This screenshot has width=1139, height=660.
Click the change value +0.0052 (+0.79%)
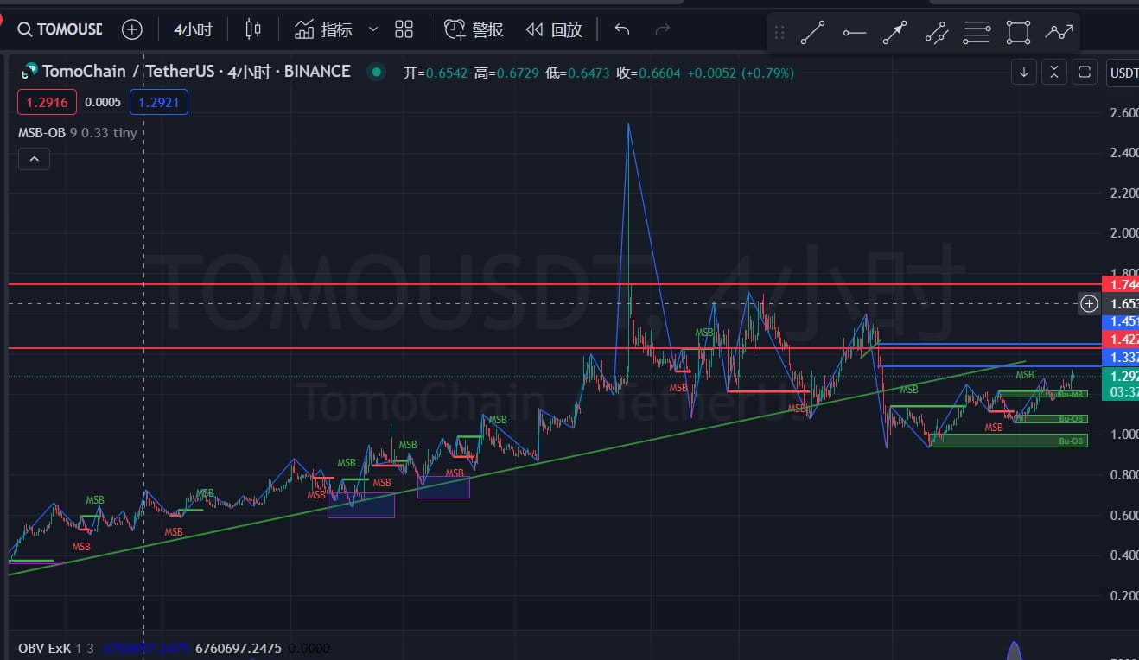(x=741, y=73)
